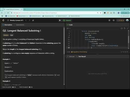Click the Upgrade to Cloud Saving link
130x97 pixels.
pyautogui.click(x=79, y=52)
